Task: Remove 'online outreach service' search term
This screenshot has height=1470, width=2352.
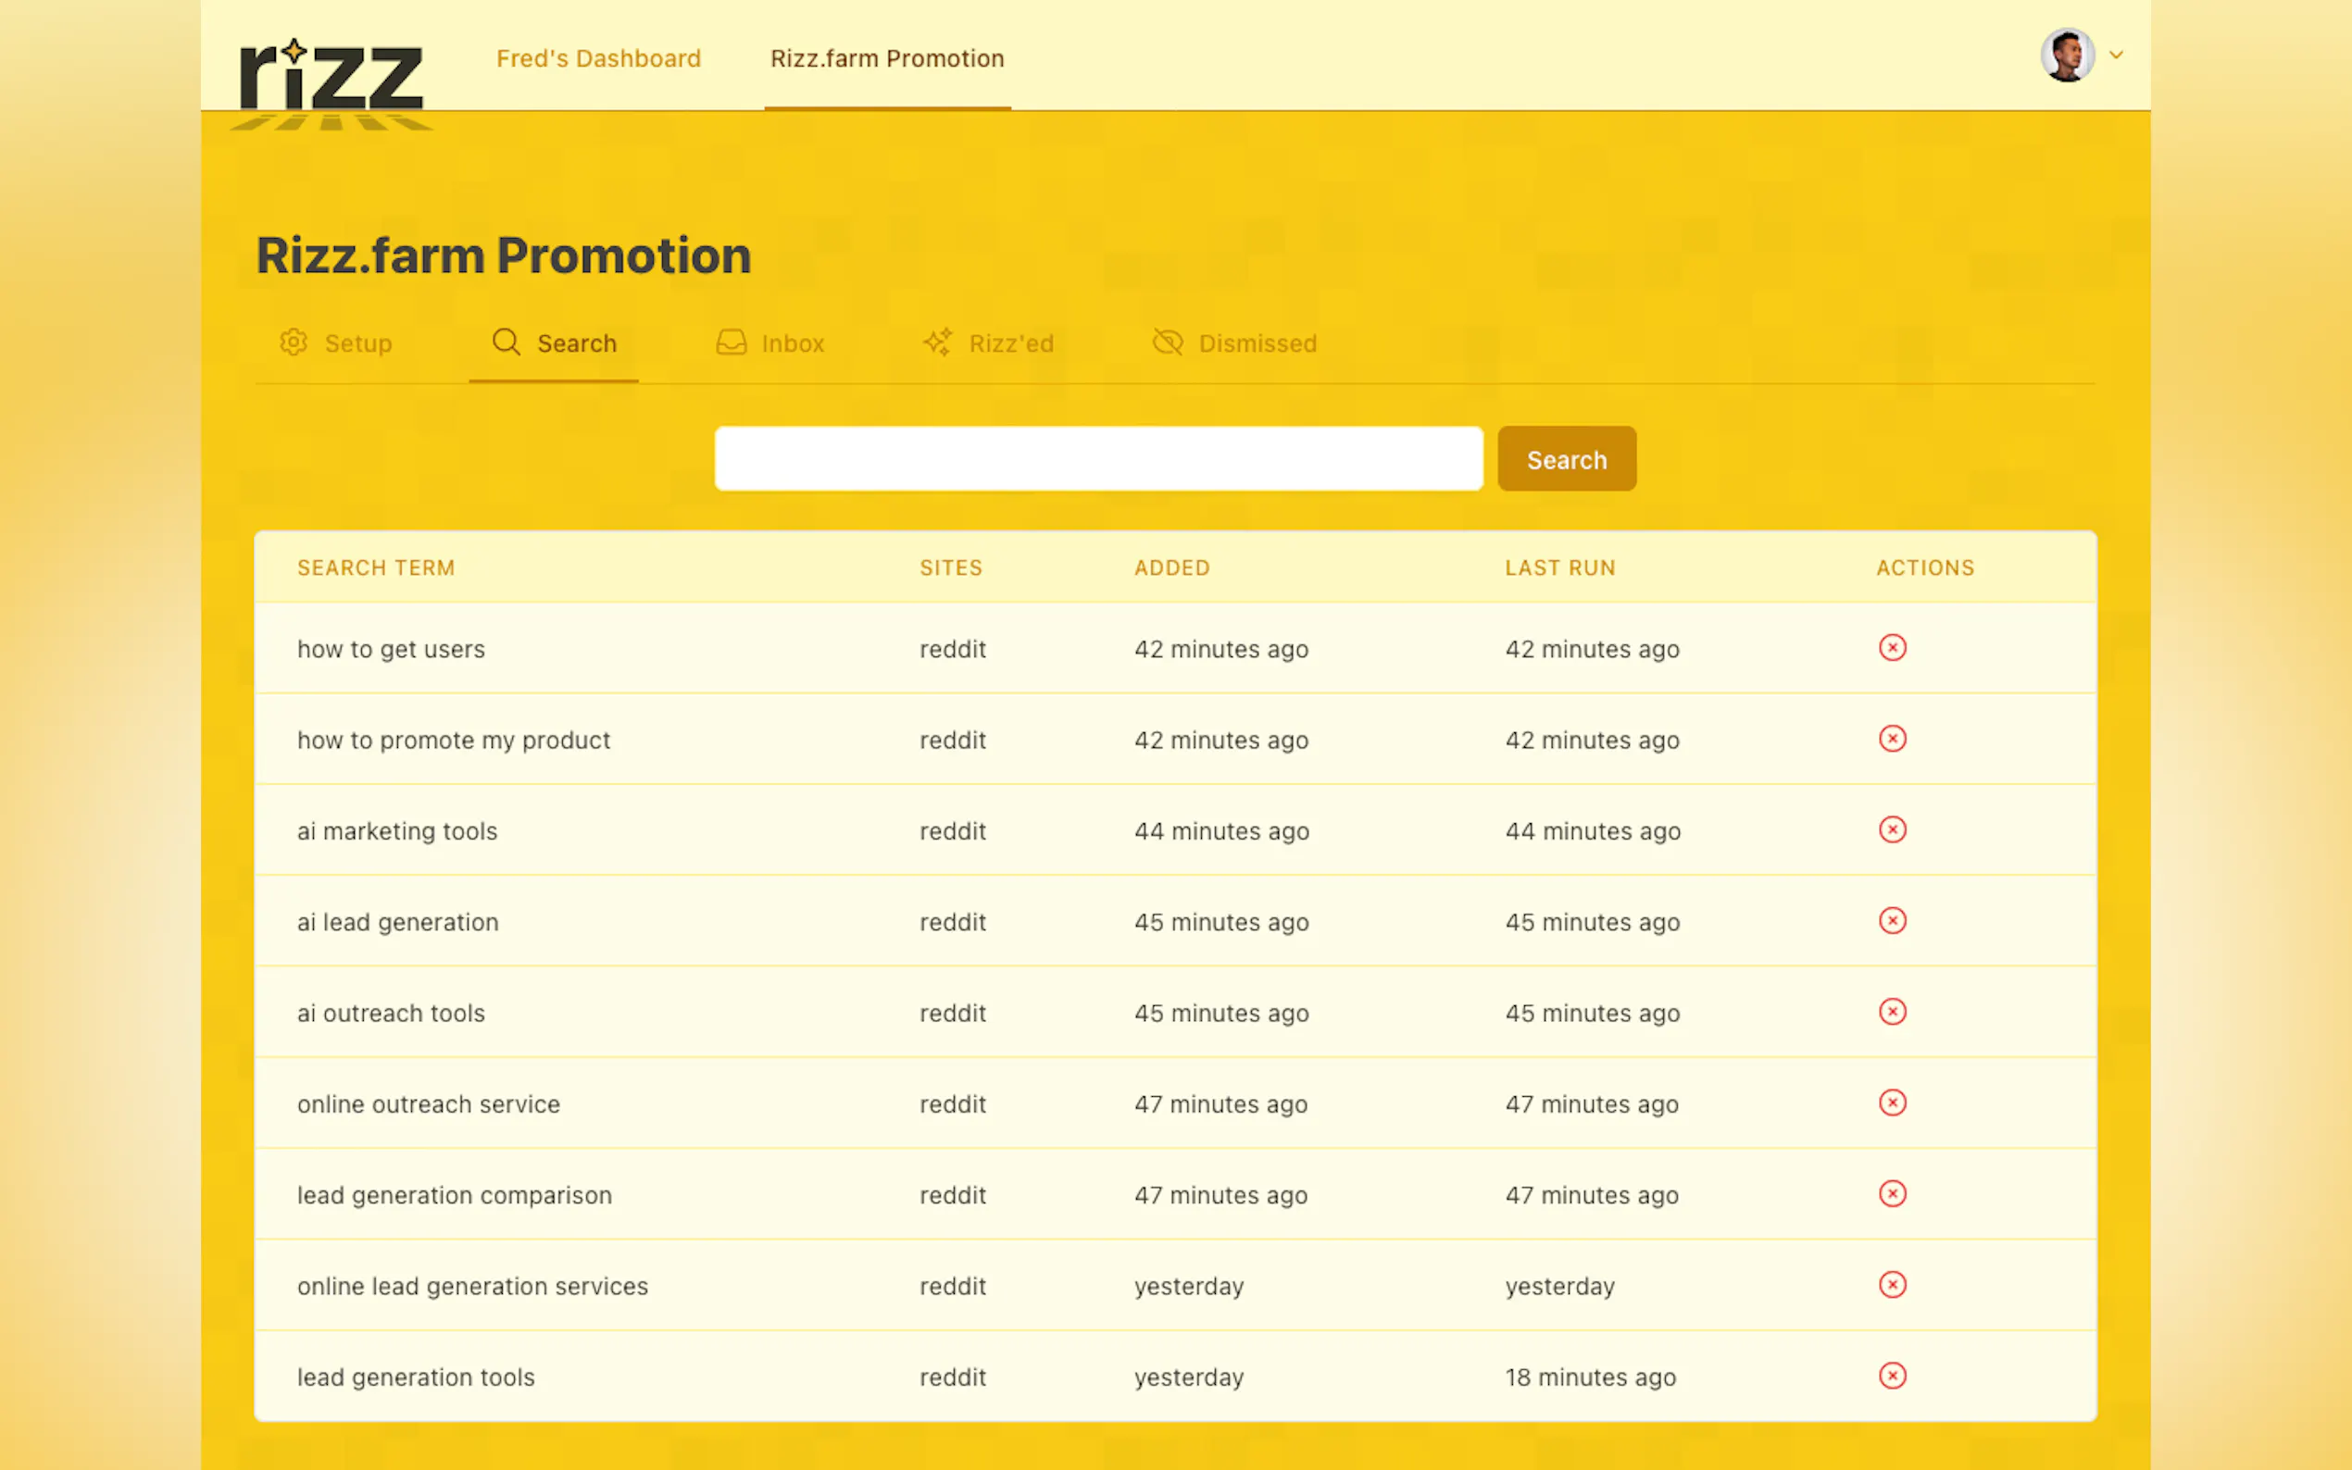Action: (x=1891, y=1102)
